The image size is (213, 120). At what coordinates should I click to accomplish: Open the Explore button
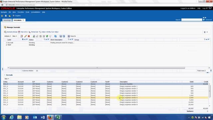tap(17, 16)
